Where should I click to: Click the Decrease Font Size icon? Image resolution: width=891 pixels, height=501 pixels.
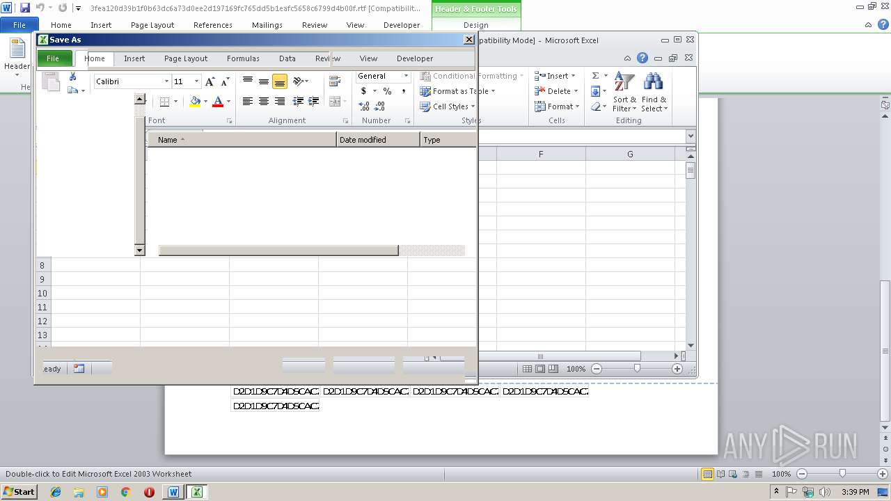(225, 81)
